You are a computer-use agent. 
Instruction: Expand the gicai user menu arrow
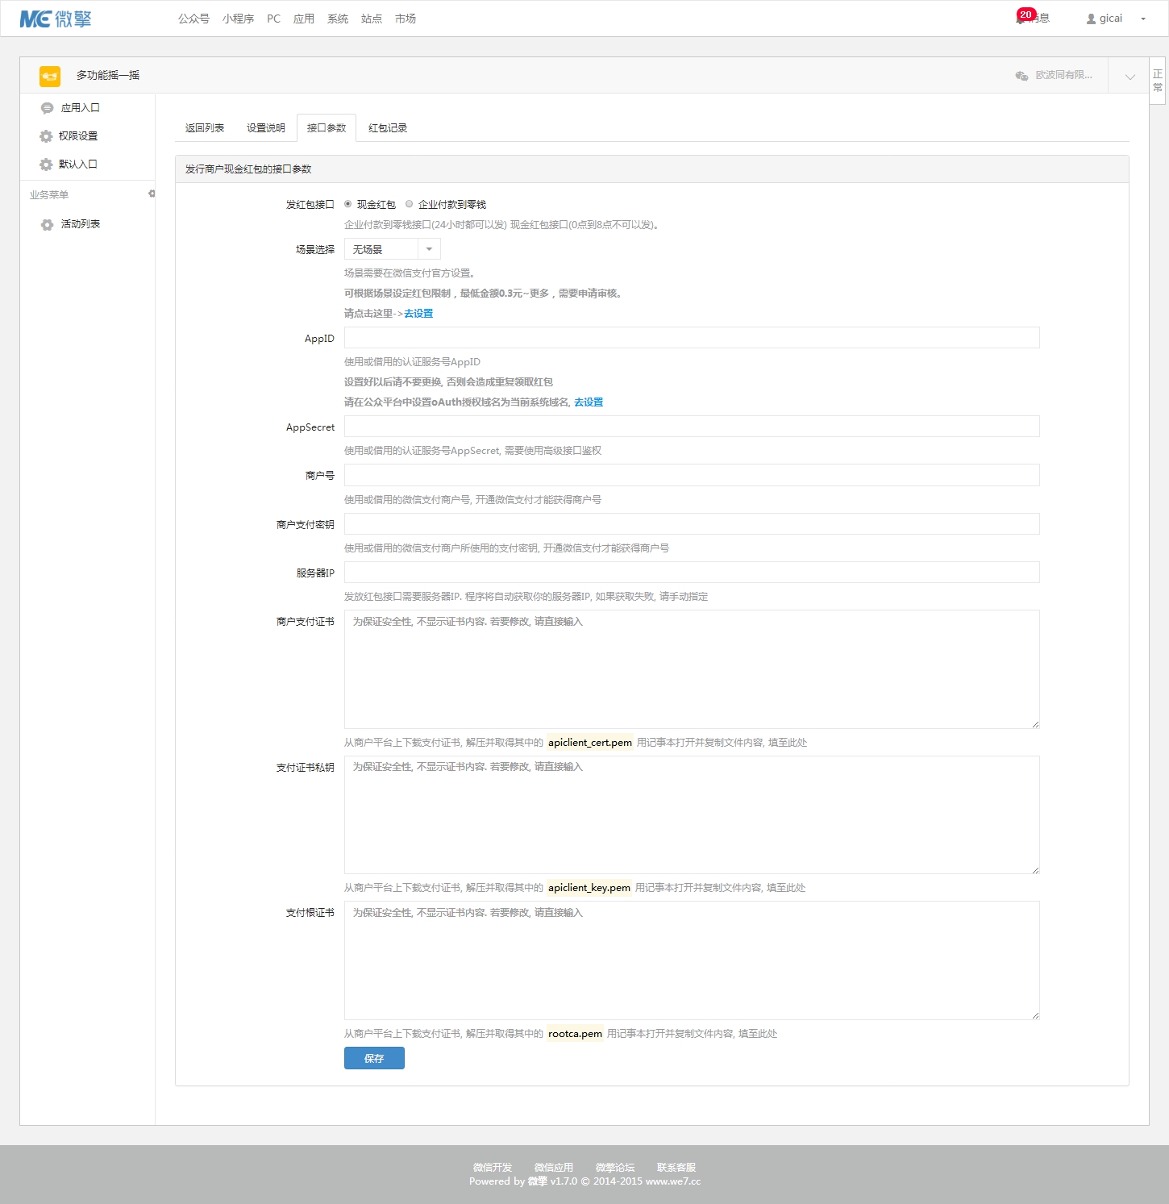[1143, 19]
